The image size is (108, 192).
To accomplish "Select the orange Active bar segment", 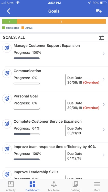I will click(61, 21).
